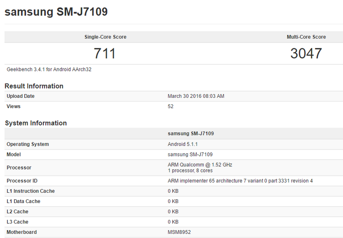Click the MSM8952 motherboard value
The image size is (343, 238).
coord(178,232)
